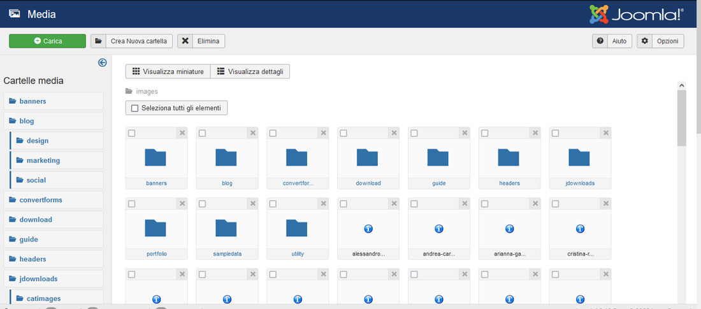Delete the download folder with its X
701x309 pixels.
point(394,133)
